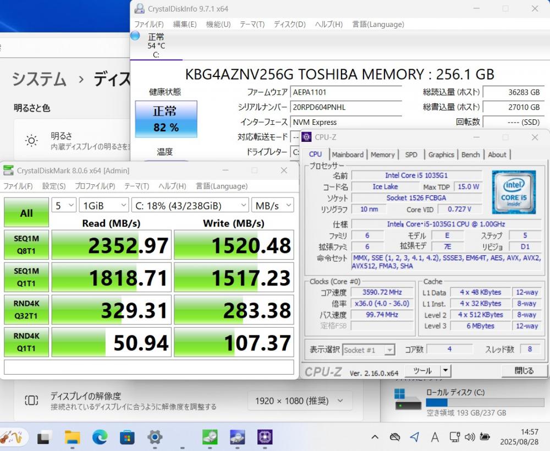Run the RND4K Q32T1 test
The width and height of the screenshot is (550, 451).
[x=26, y=310]
